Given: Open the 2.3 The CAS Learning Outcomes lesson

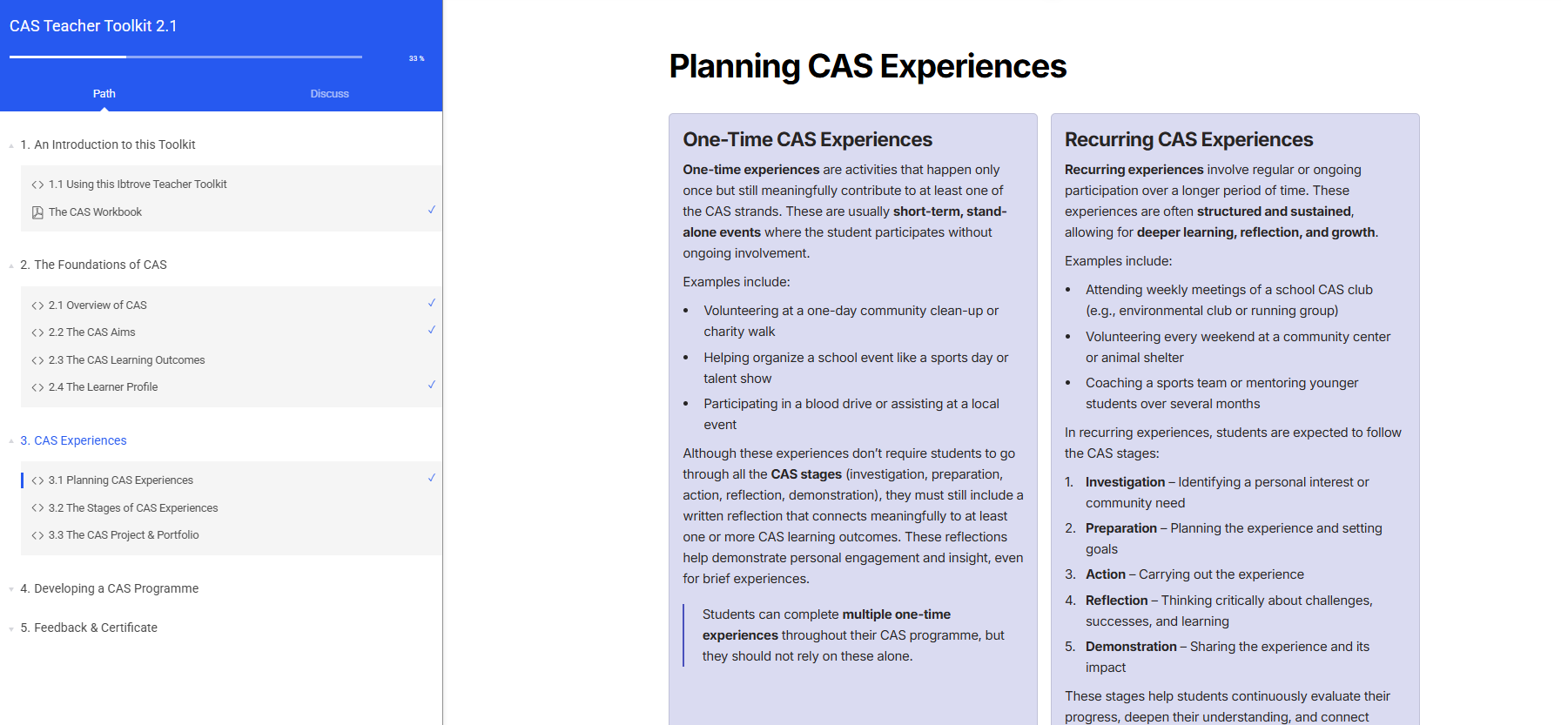Looking at the screenshot, I should coord(127,360).
